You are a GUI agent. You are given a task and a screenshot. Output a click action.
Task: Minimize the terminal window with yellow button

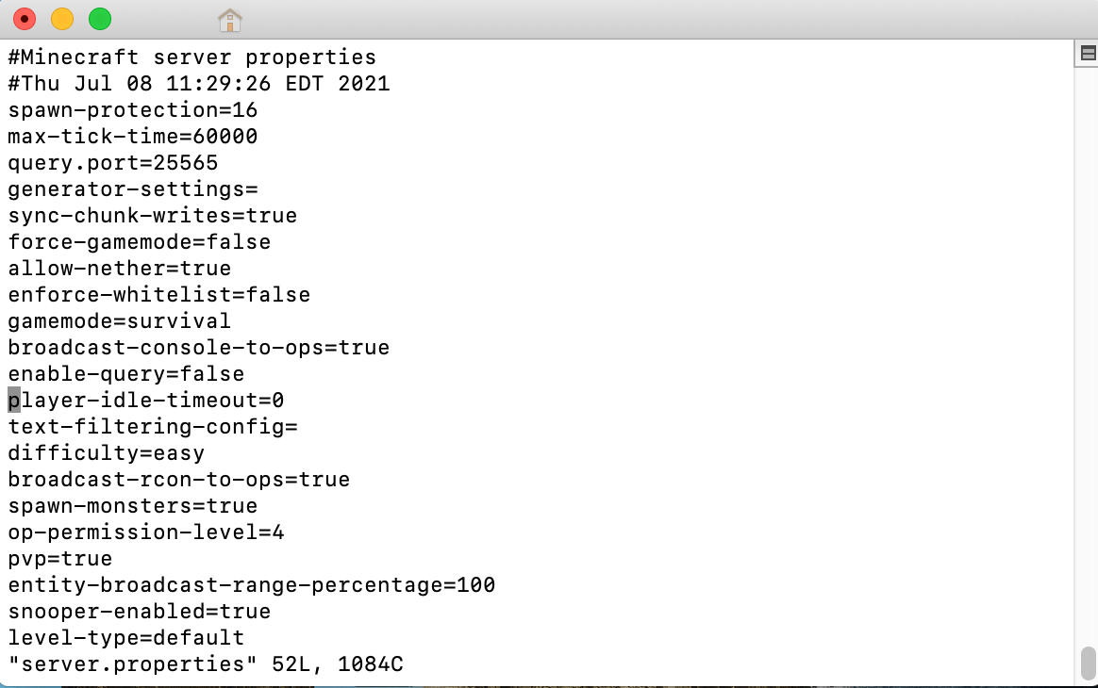pyautogui.click(x=62, y=19)
